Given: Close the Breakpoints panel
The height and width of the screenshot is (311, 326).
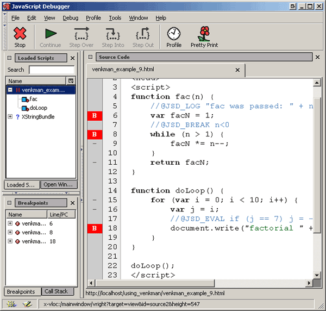Looking at the screenshot, I should pos(72,203).
